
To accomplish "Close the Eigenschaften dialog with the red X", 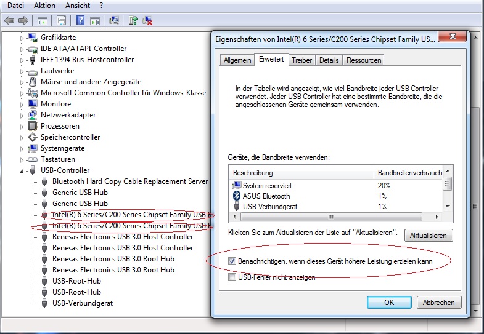I will [452, 37].
